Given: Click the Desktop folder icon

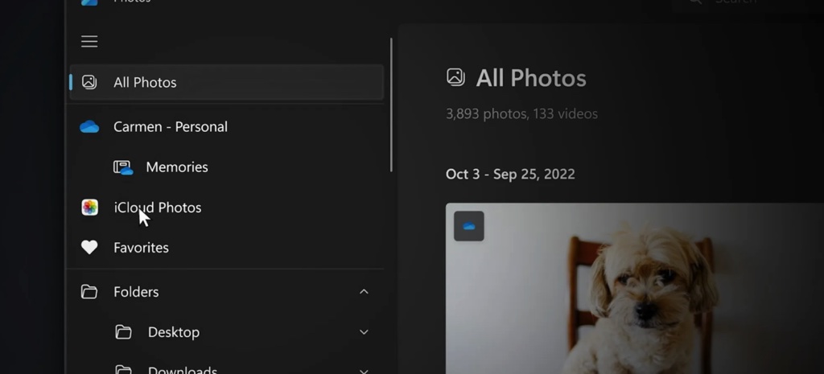Looking at the screenshot, I should 123,332.
